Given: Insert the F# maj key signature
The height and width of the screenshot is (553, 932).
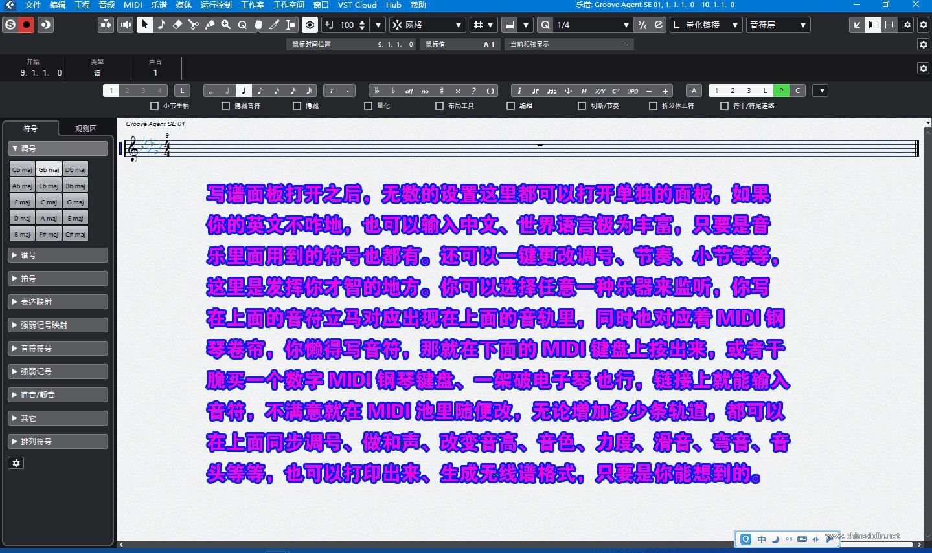Looking at the screenshot, I should point(49,234).
